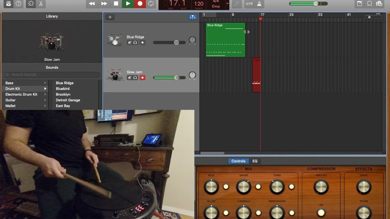Viewport: 390px width, 219px height.
Task: Click the Kick mix knob
Action: [211, 186]
